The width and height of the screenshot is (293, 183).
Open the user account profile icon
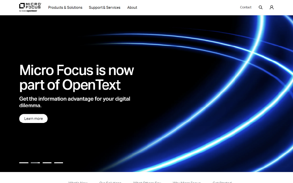pyautogui.click(x=271, y=7)
